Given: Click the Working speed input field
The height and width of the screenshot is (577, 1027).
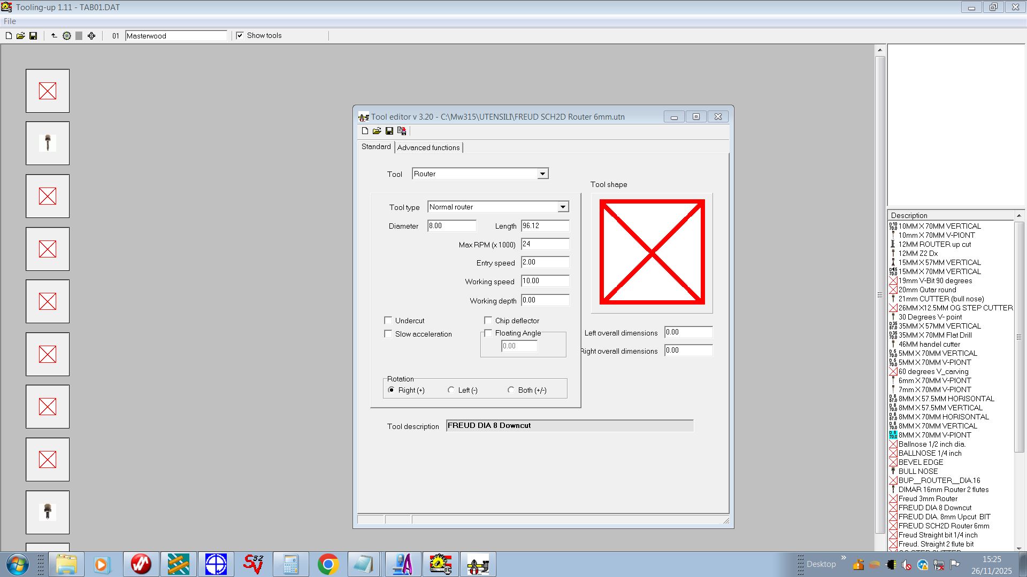Looking at the screenshot, I should click(545, 281).
